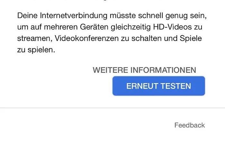
Task: Click the word schalten in the description
Action: [146, 38]
